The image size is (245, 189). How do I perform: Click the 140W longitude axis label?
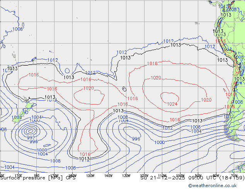pos(108,176)
